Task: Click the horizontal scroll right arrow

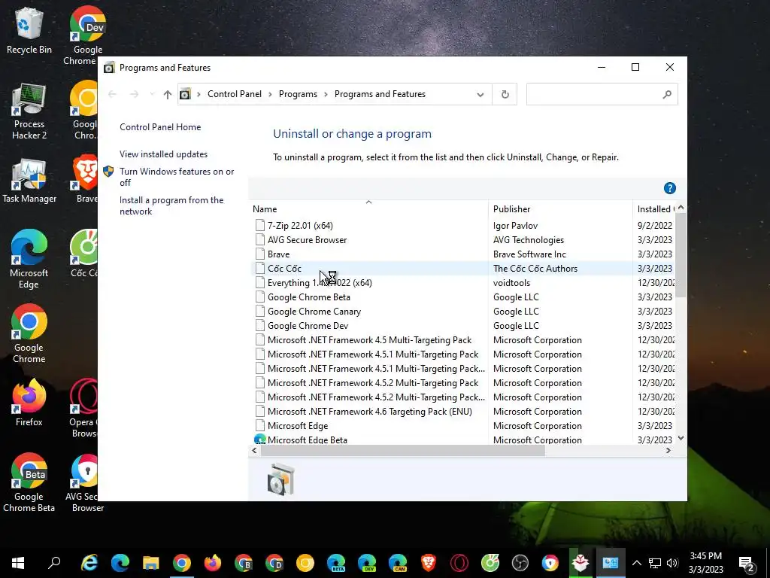Action: coord(668,450)
